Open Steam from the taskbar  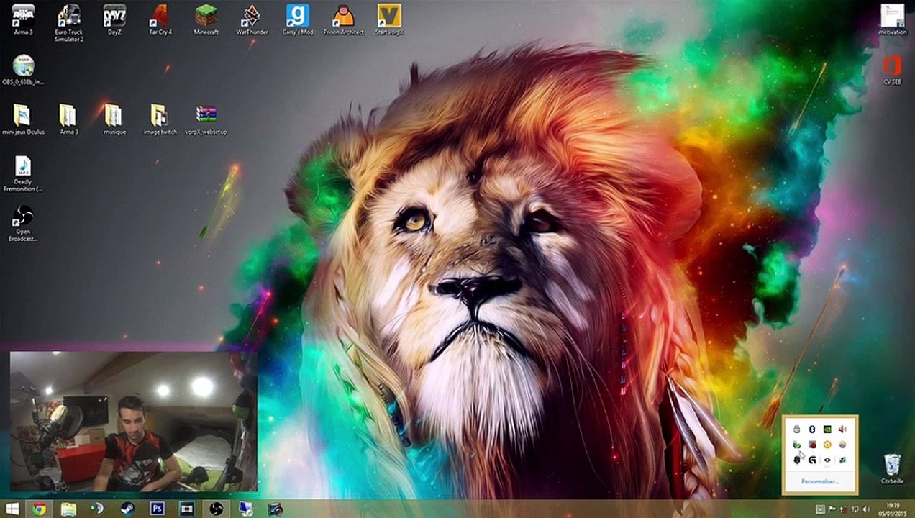[127, 509]
